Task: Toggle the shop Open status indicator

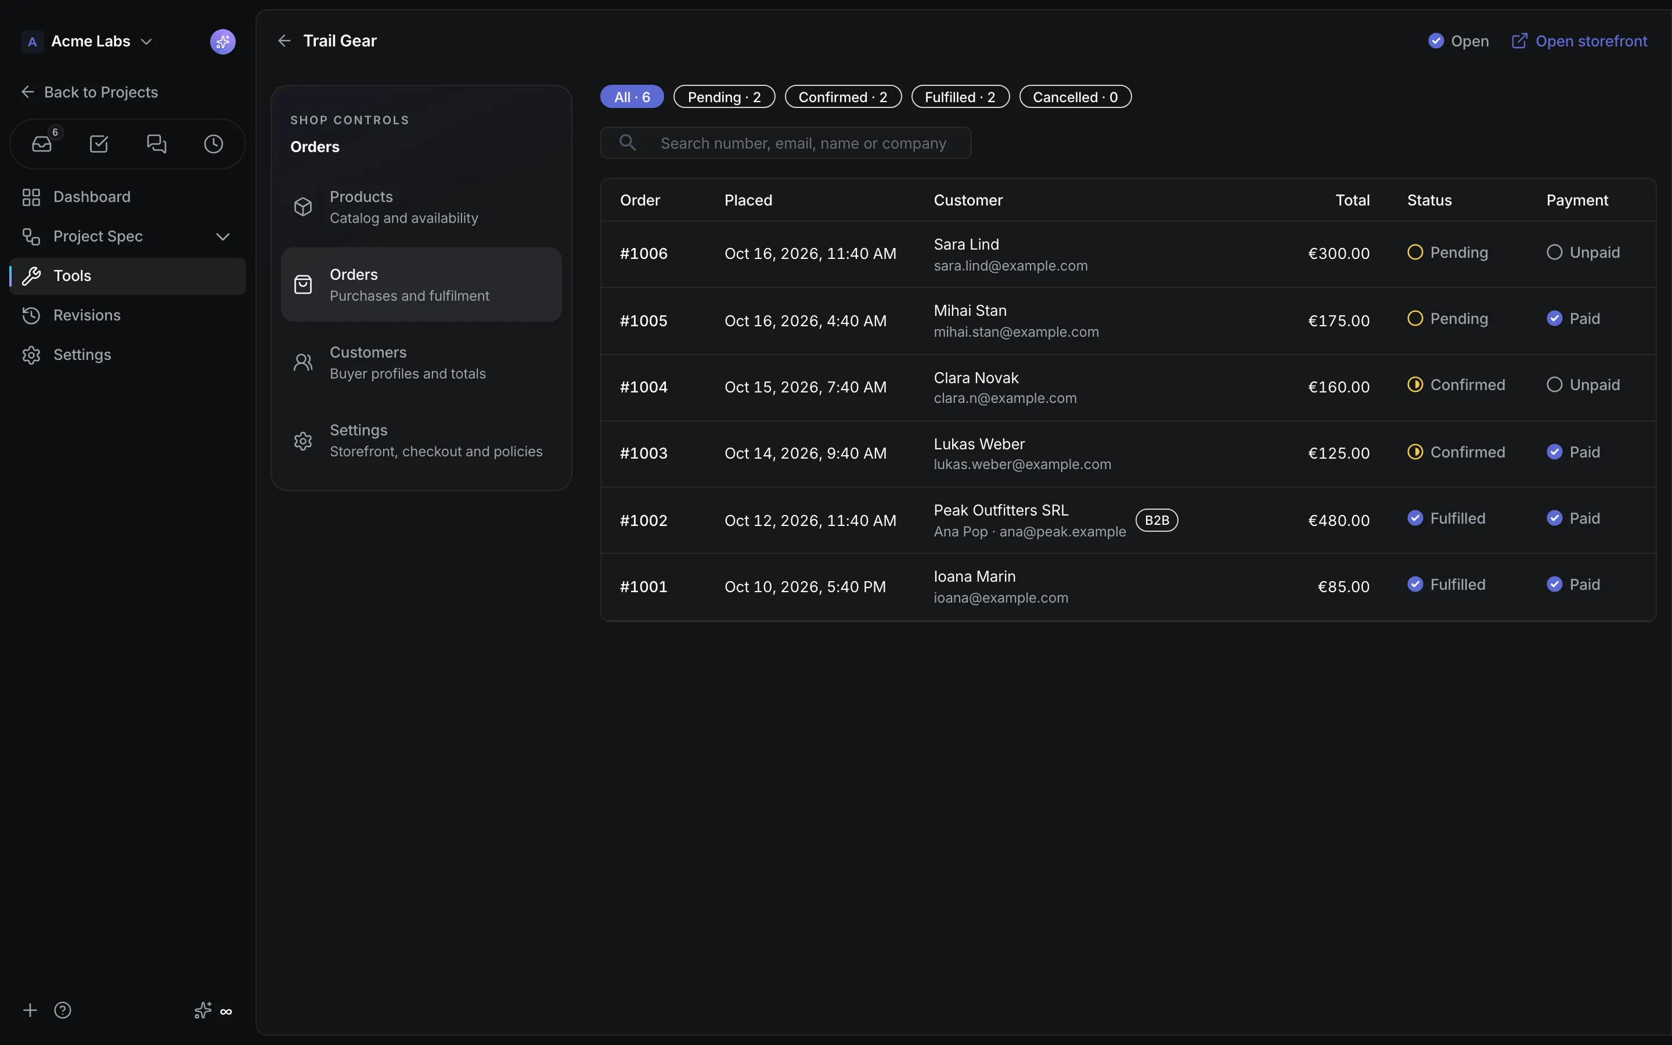Action: (1458, 41)
